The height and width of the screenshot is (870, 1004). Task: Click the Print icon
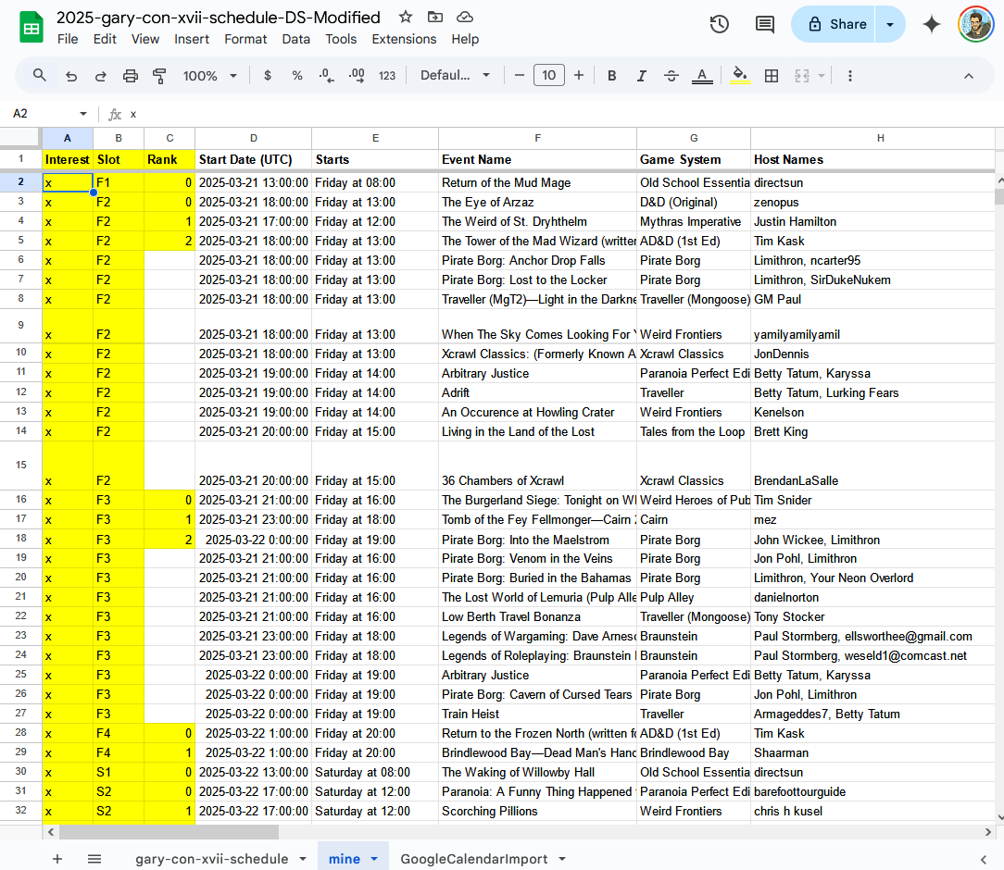(x=131, y=76)
